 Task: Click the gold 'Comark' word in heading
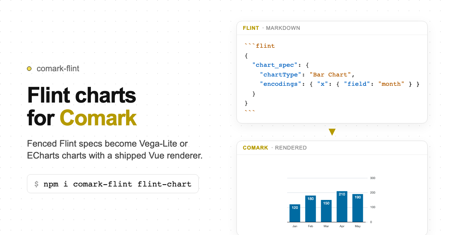(98, 118)
